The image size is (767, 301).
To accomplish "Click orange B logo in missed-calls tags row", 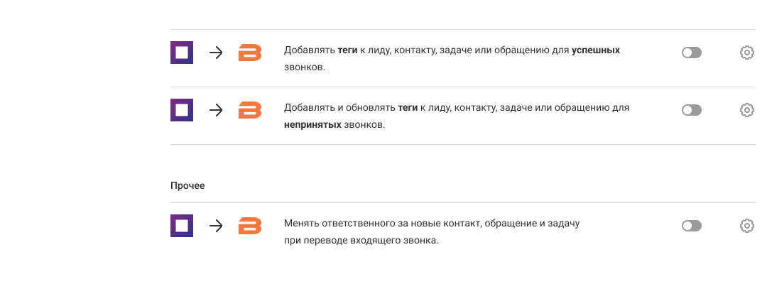I will coord(249,110).
